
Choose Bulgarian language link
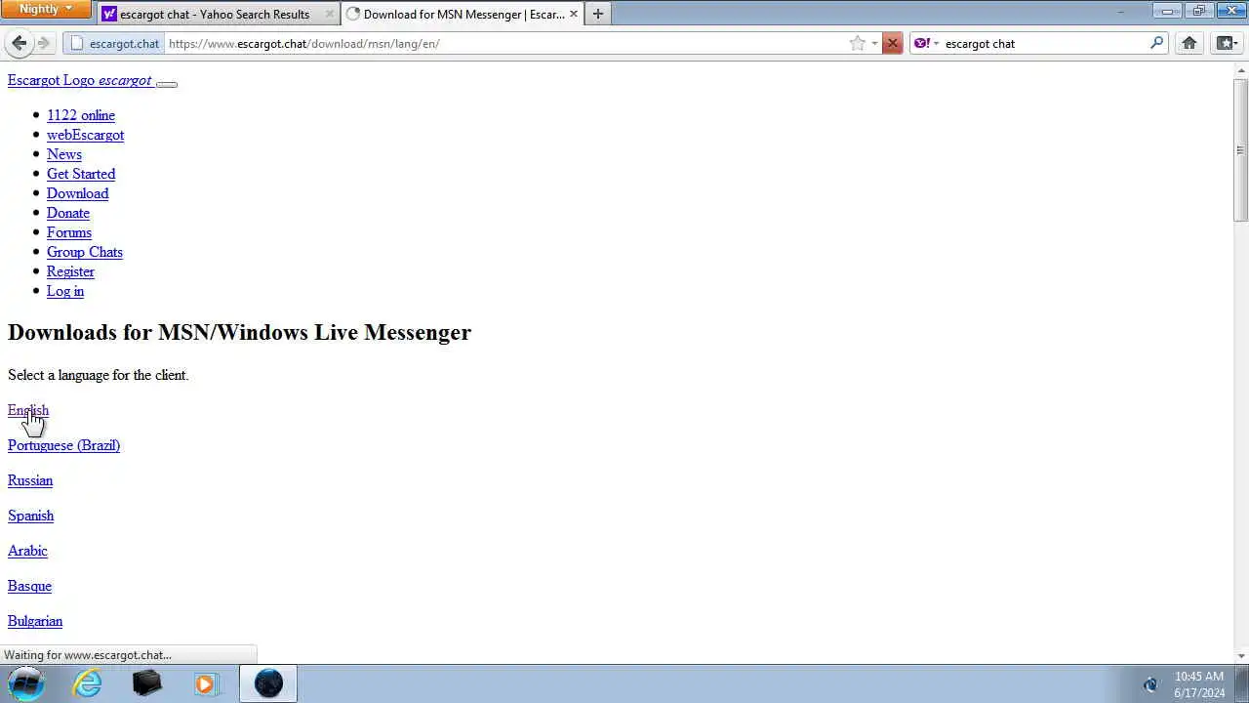(x=35, y=621)
